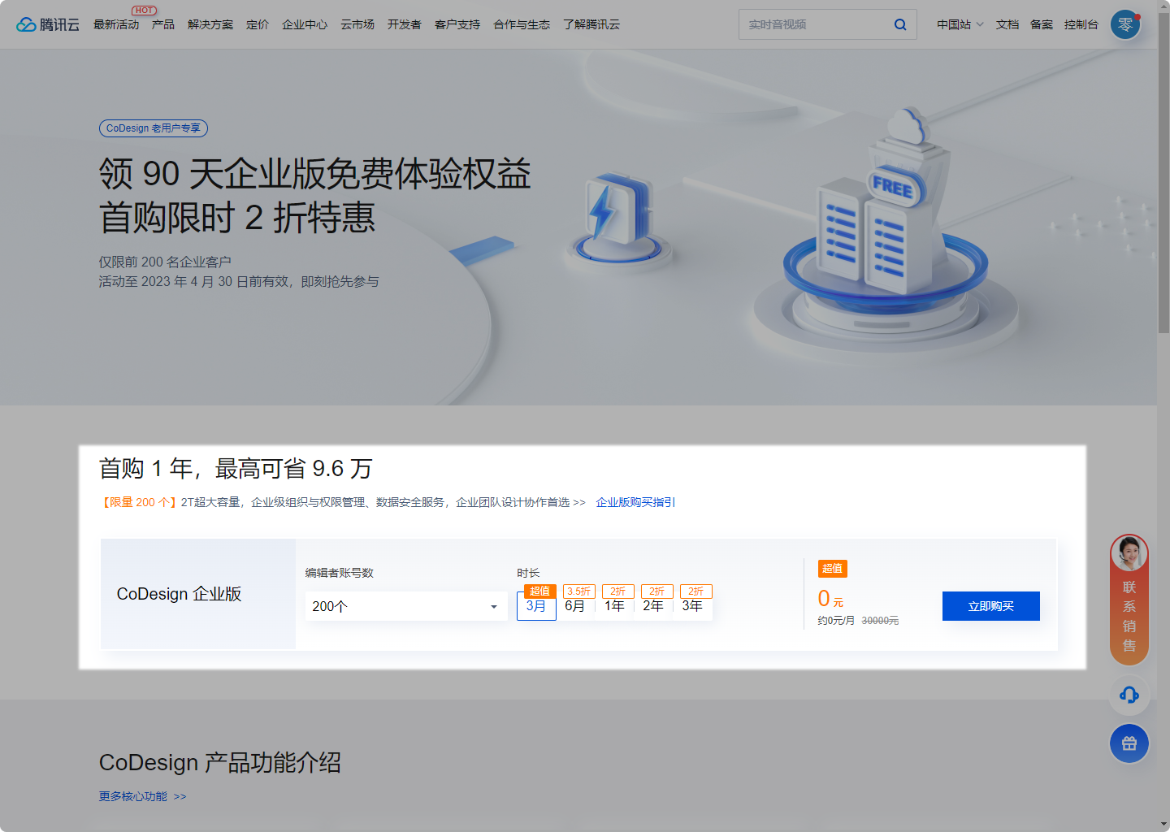
Task: Go to the 控制台 console
Action: click(1081, 24)
